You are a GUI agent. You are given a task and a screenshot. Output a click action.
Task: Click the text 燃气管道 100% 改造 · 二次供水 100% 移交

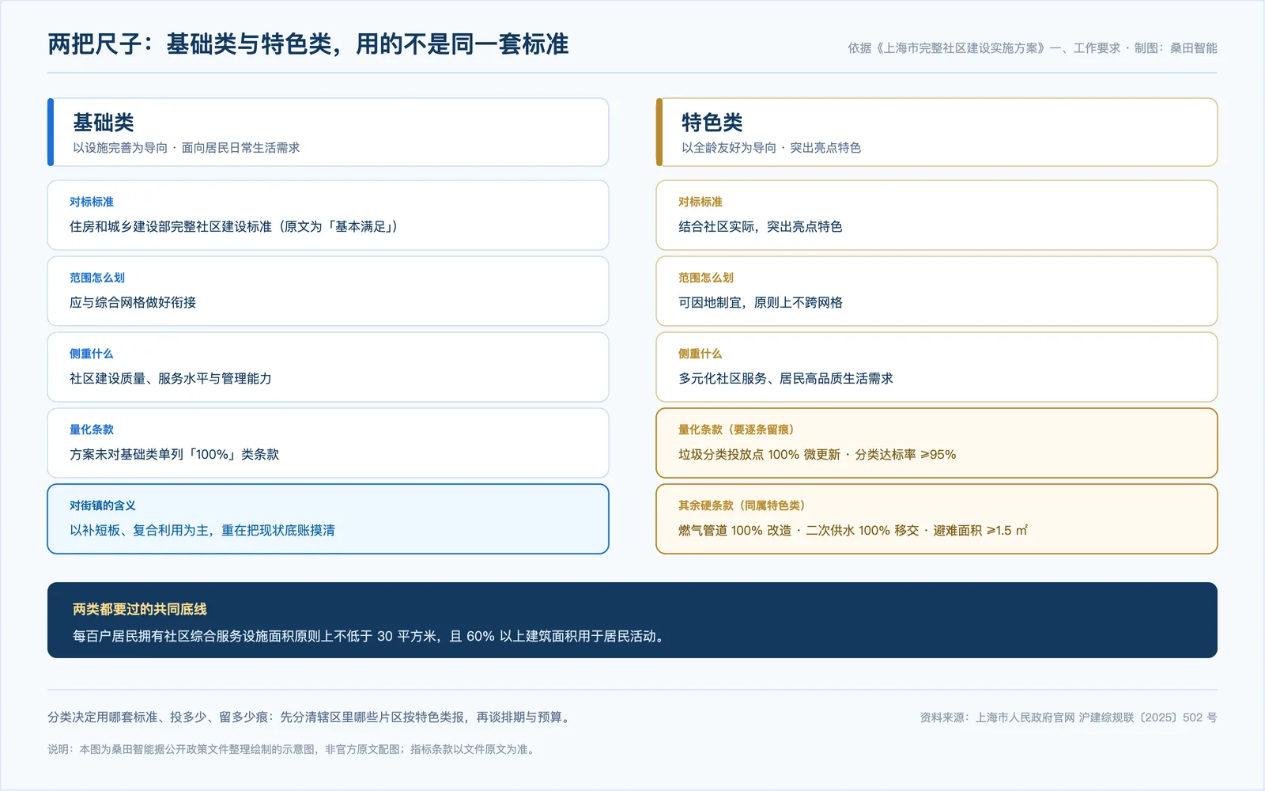tap(799, 531)
